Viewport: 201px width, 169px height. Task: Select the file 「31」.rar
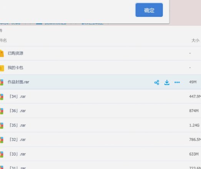(x=17, y=167)
